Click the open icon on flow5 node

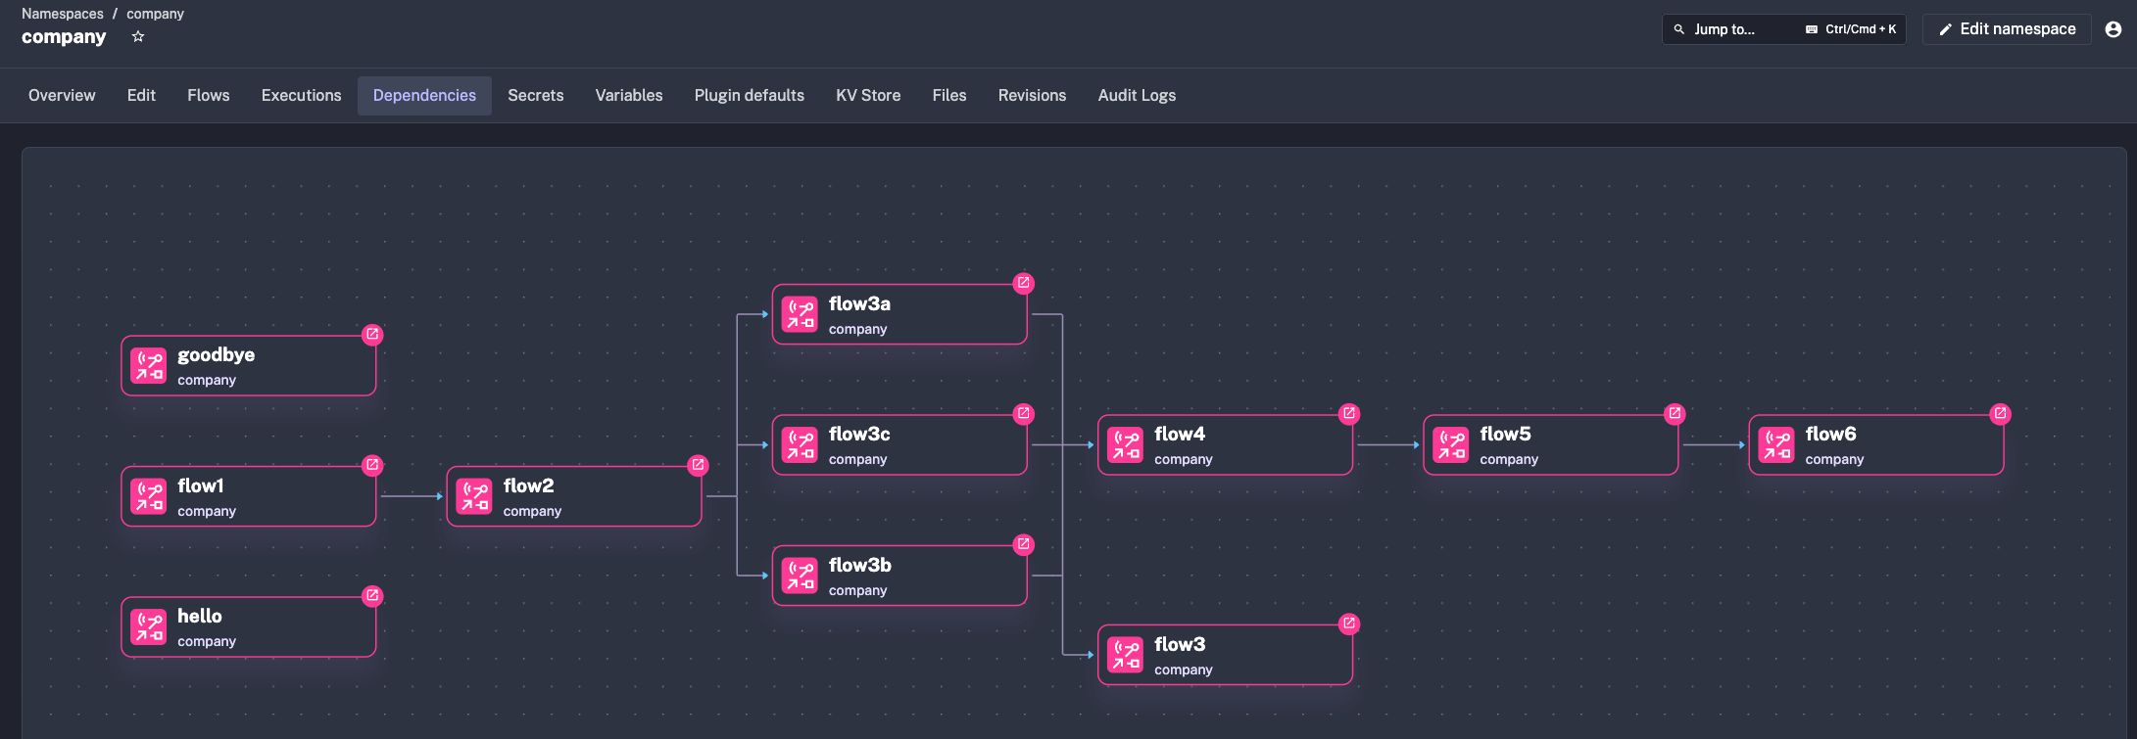tap(1675, 413)
